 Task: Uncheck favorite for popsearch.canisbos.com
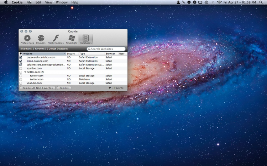click(x=21, y=57)
